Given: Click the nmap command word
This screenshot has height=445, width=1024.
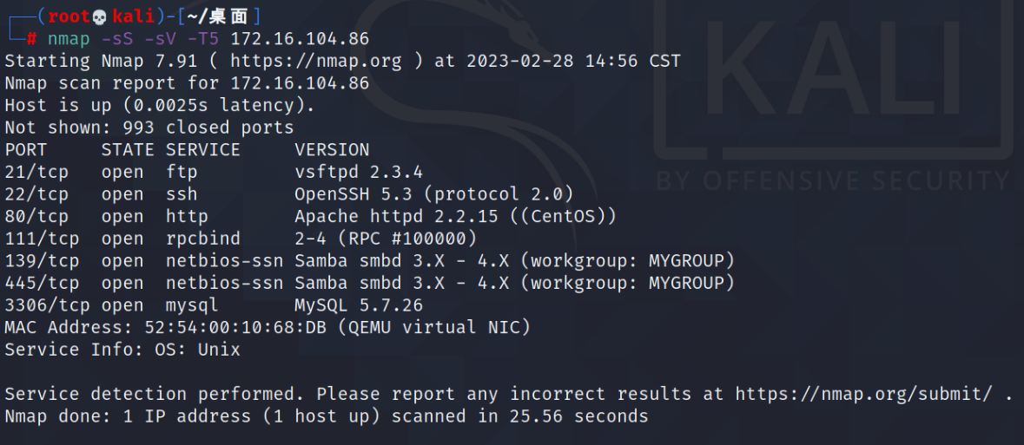Looking at the screenshot, I should point(69,39).
